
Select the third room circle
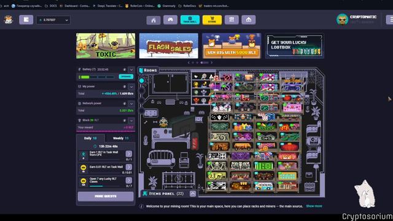(x=142, y=100)
